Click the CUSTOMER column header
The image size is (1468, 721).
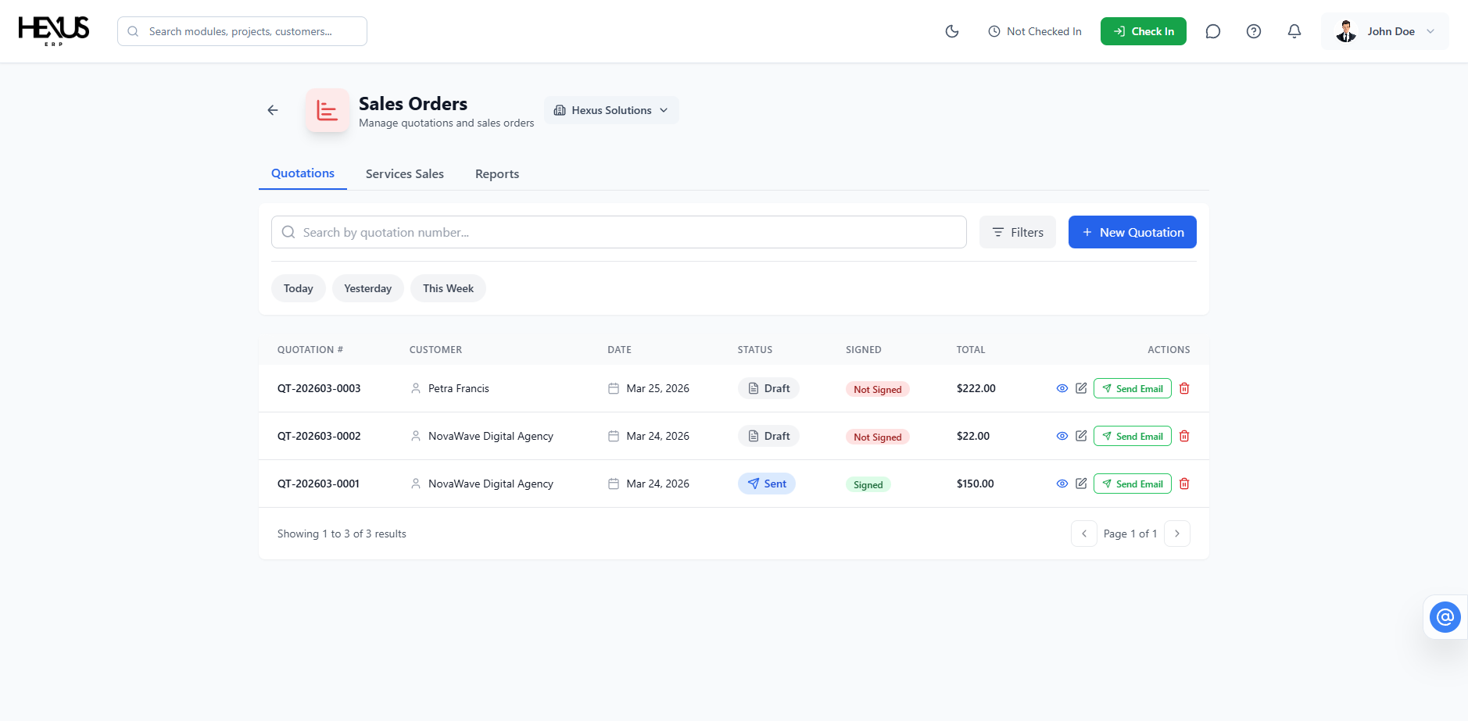(435, 350)
